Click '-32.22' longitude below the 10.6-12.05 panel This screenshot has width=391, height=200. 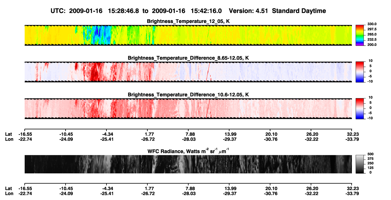[312, 139]
